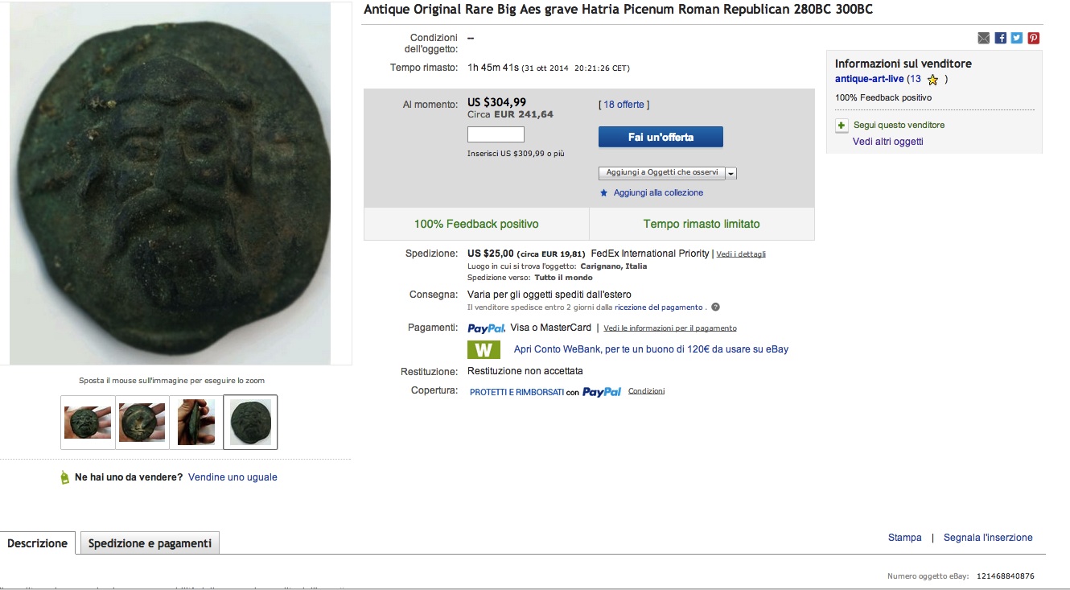The image size is (1070, 590).
Task: Share listing on Twitter icon
Action: 1017,38
